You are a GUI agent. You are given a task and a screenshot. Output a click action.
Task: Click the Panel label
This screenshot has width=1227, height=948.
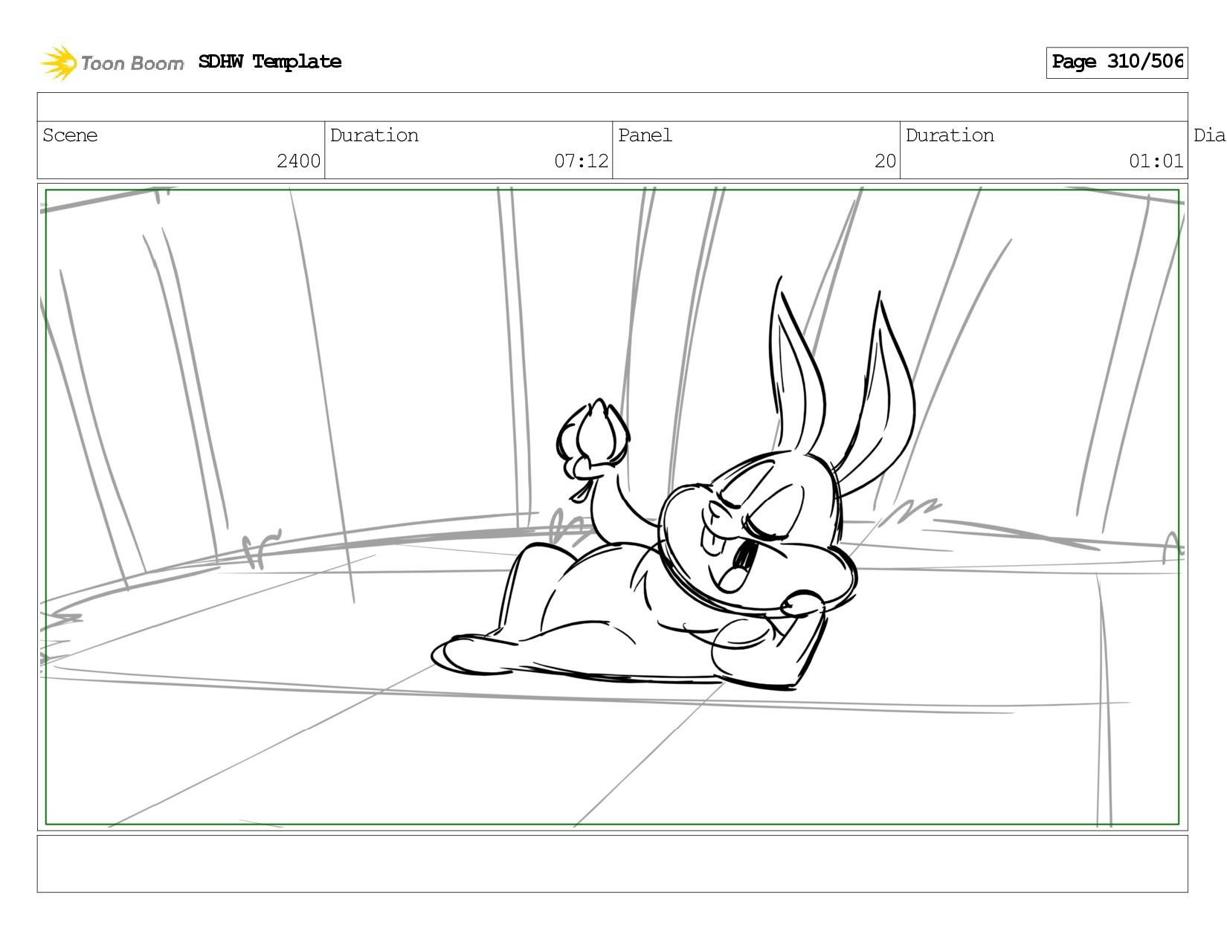tap(645, 135)
